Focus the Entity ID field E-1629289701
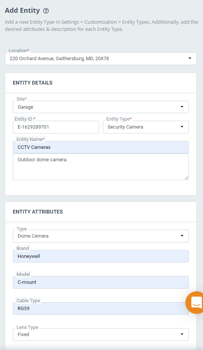This screenshot has width=203, height=350. [56, 127]
